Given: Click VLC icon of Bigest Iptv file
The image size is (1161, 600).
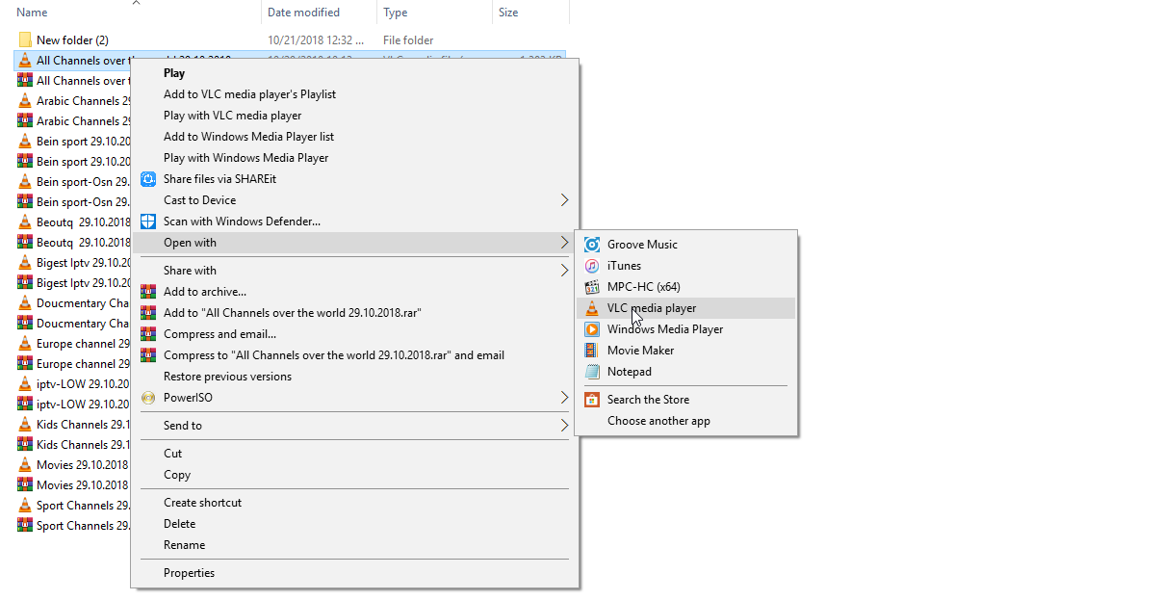Looking at the screenshot, I should [25, 263].
